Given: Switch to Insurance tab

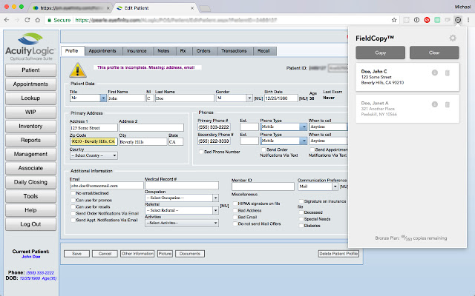Looking at the screenshot, I should click(137, 51).
